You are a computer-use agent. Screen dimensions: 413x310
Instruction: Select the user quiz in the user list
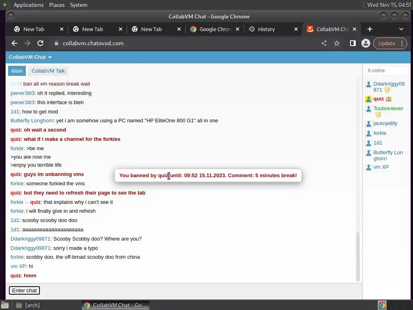[378, 99]
